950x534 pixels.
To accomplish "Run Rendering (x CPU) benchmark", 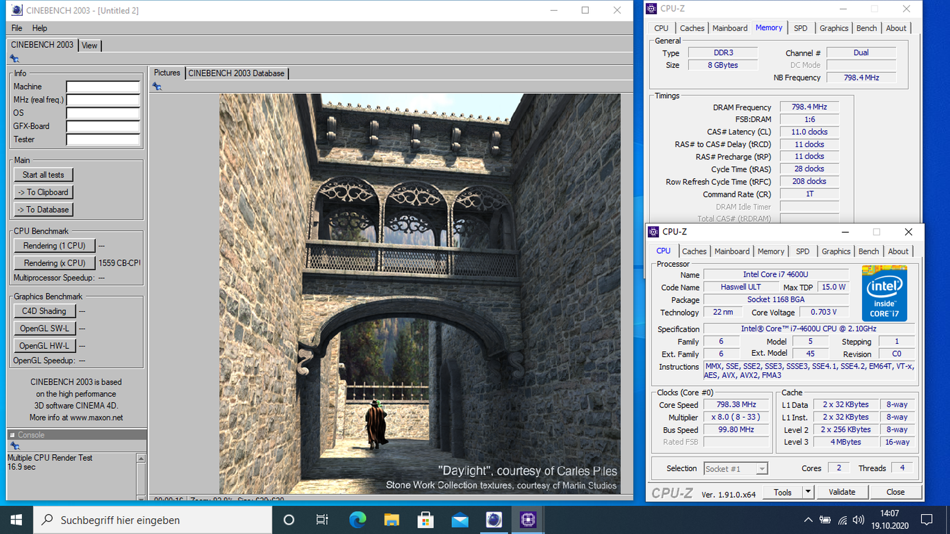I will click(54, 263).
